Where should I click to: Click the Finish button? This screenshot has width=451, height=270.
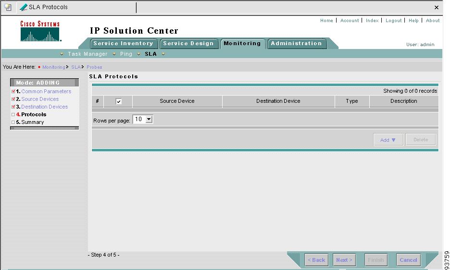coord(376,260)
